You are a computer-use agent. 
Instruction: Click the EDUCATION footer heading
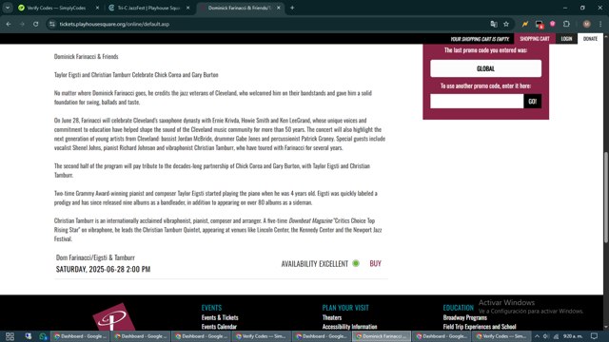coord(459,308)
